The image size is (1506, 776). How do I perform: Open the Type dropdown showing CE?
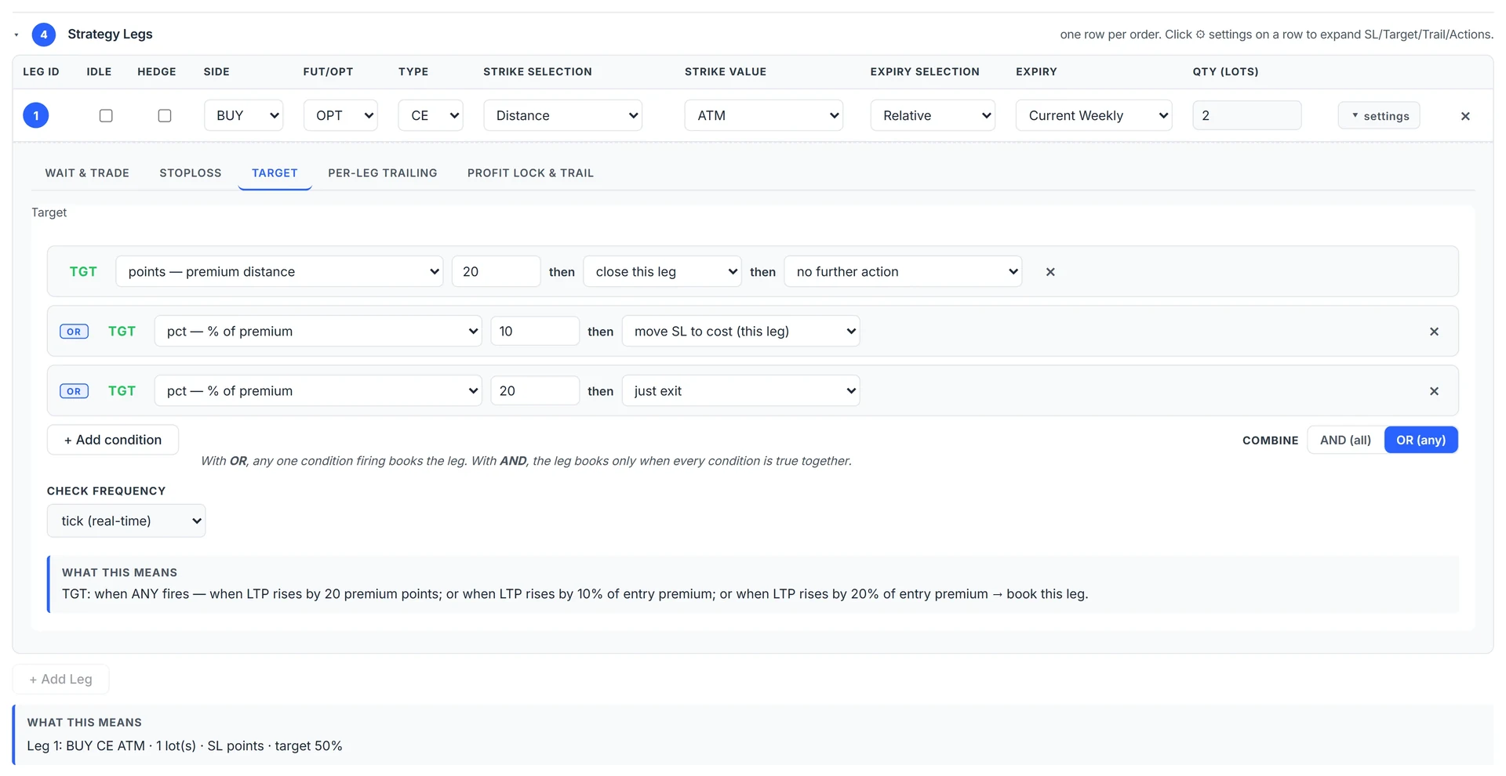coord(431,115)
